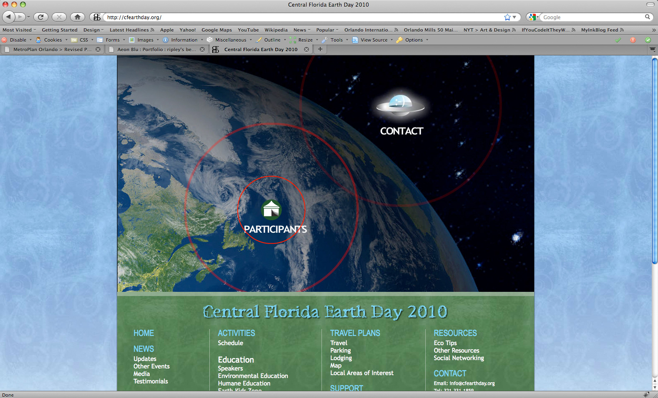Open the Eco Tips link
Image resolution: width=658 pixels, height=398 pixels.
click(445, 343)
